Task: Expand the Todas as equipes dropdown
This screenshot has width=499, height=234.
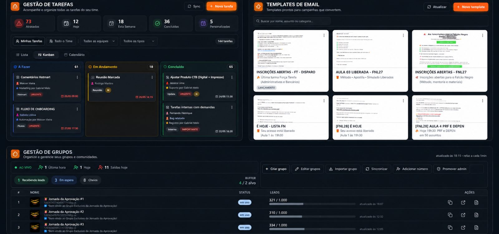Action: (x=99, y=41)
